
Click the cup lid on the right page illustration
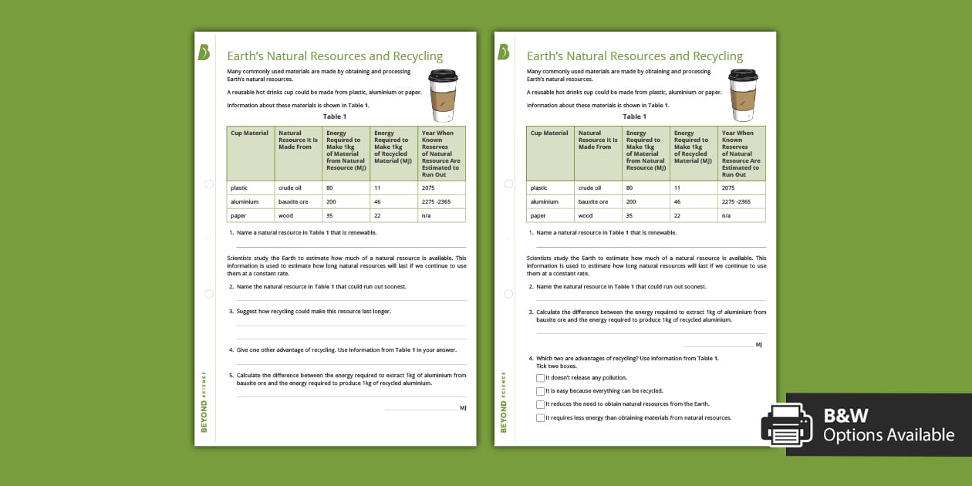(743, 73)
